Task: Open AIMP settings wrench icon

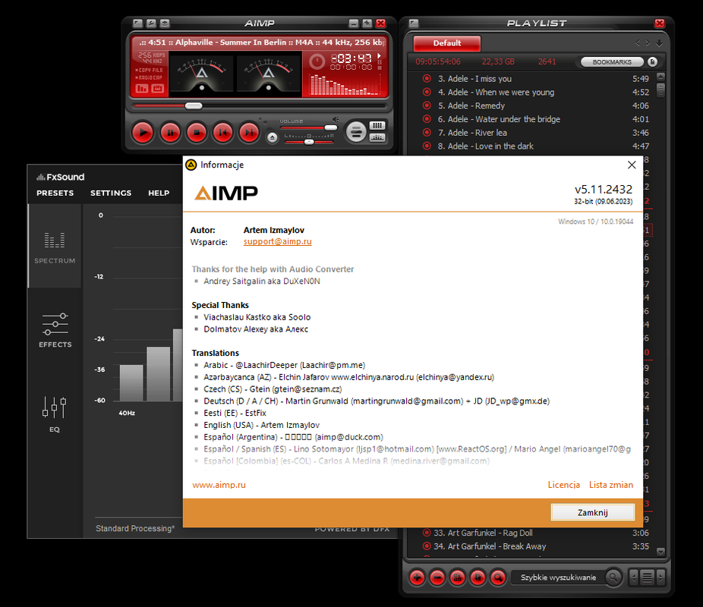Action: [152, 24]
